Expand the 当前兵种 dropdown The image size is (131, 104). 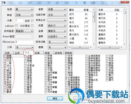[x=57, y=15]
